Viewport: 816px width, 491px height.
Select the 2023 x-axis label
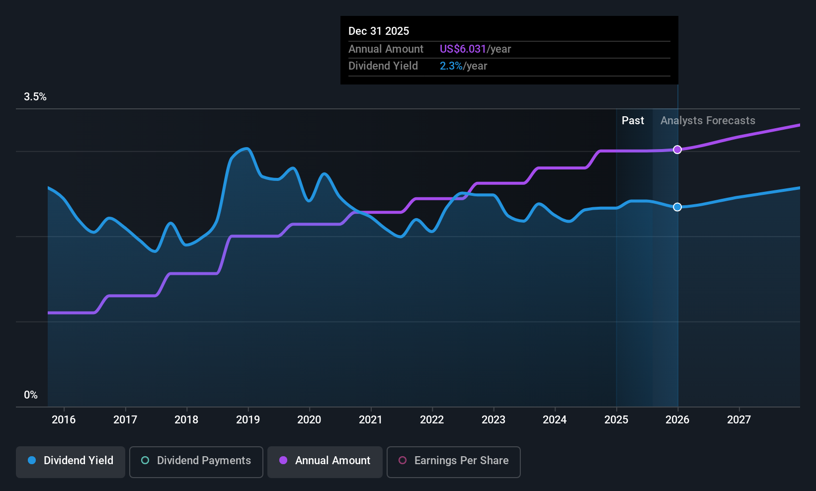pos(493,419)
